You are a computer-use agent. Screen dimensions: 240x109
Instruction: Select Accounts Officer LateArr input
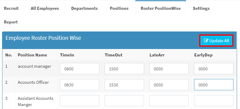click(169, 85)
